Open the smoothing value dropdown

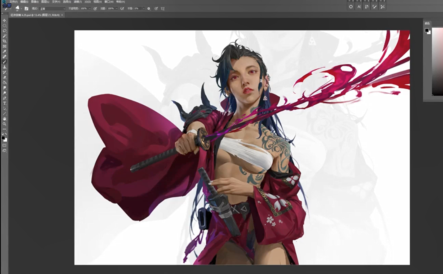144,8
